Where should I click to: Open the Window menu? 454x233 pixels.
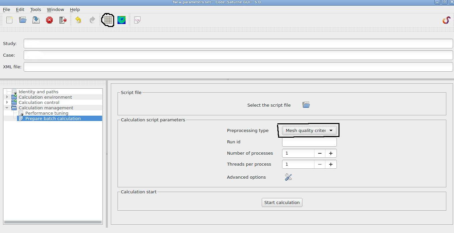(x=55, y=10)
